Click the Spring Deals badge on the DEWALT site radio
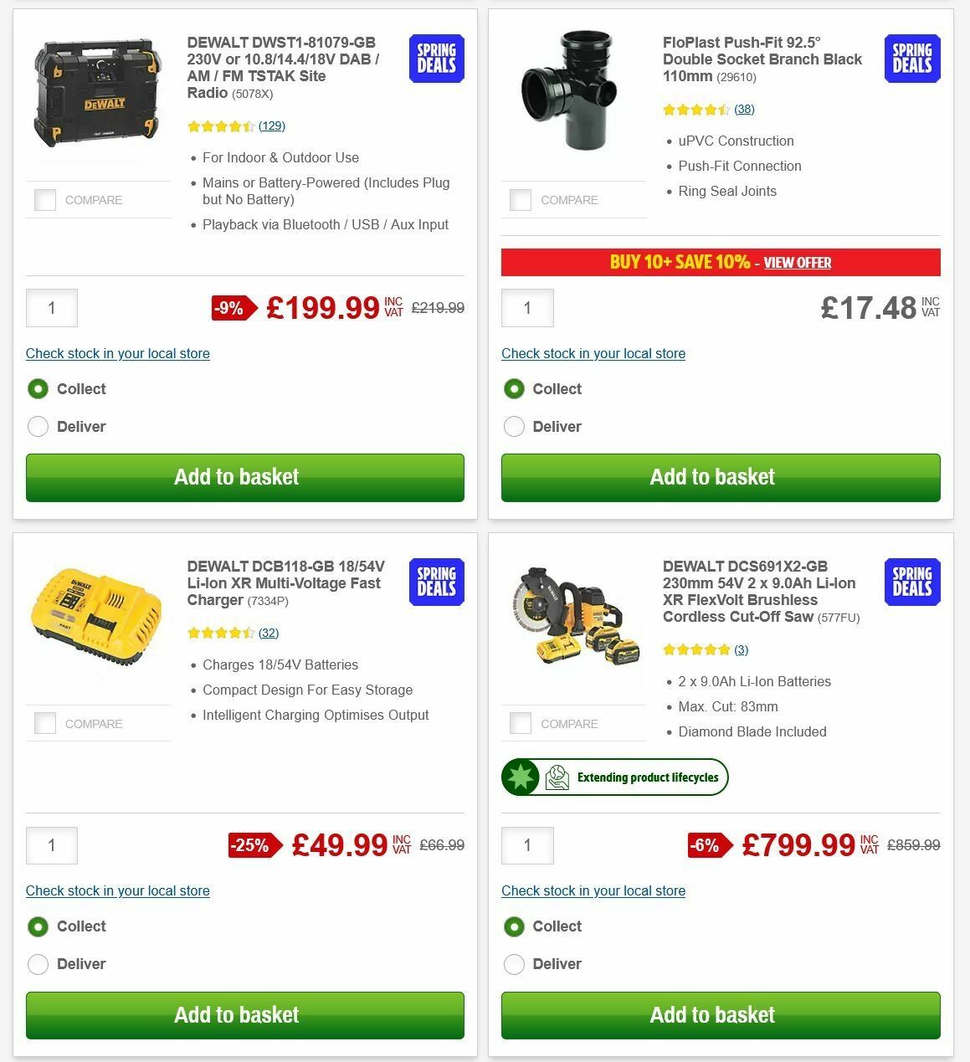 (435, 59)
